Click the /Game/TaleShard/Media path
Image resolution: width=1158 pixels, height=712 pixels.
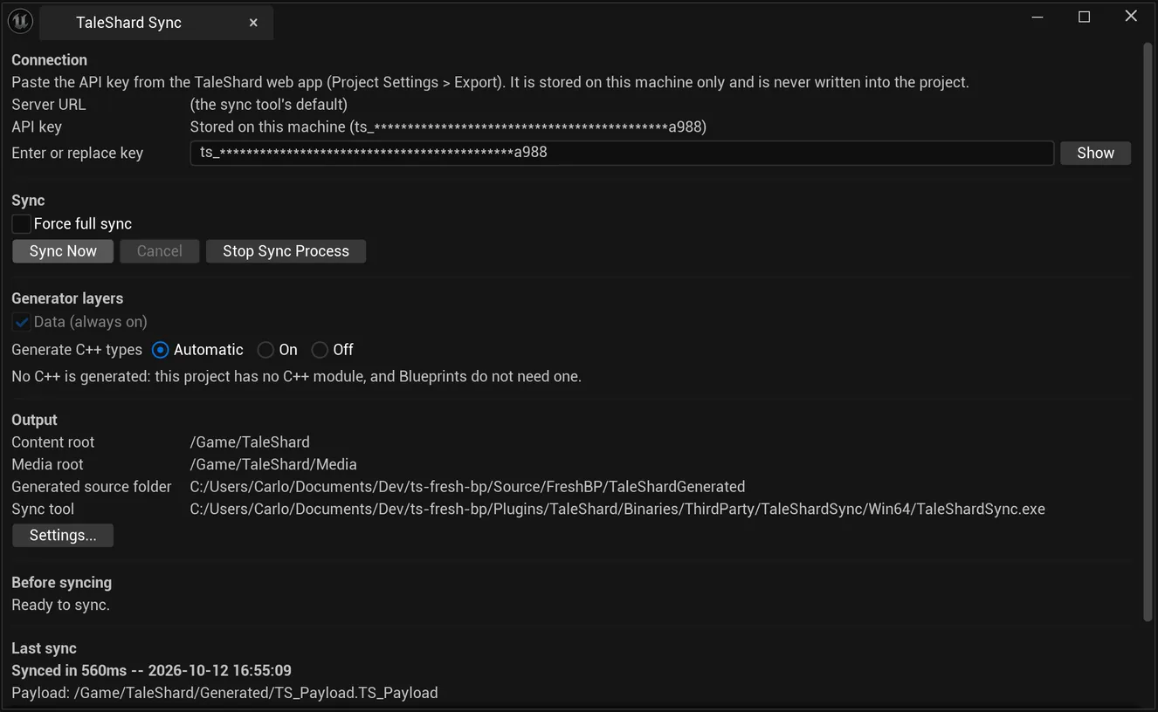coord(273,465)
